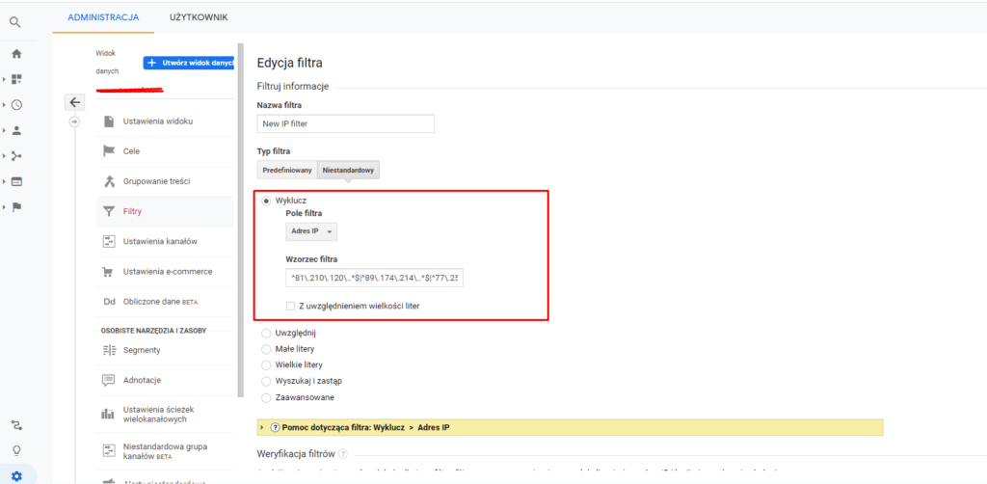Open Ustawienia e-commerce in view menu

pyautogui.click(x=167, y=271)
